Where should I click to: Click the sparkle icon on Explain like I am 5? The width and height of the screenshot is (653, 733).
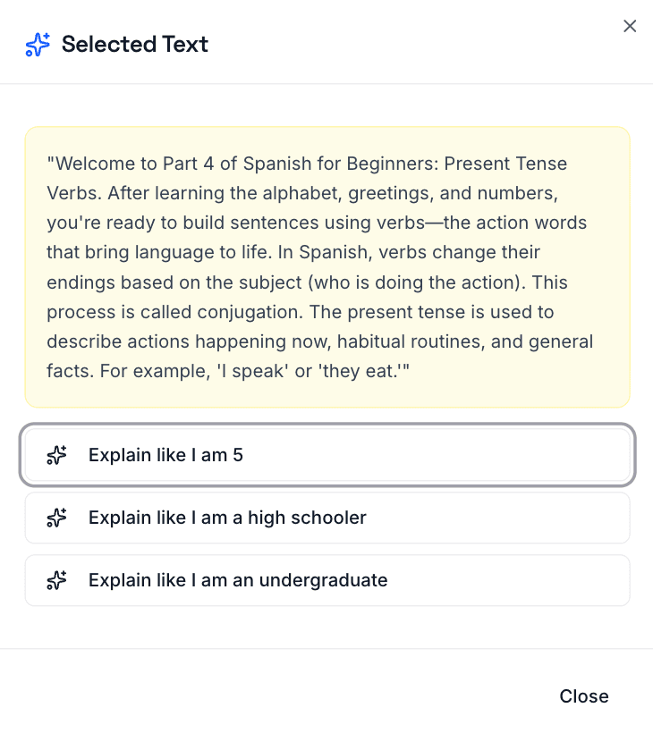pos(57,456)
